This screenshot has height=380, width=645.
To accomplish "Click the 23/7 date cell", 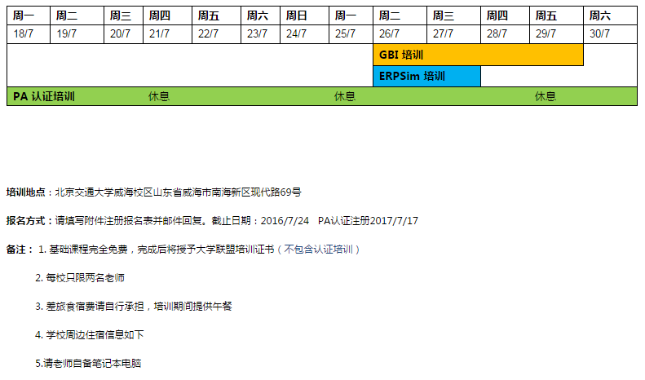I will [260, 34].
